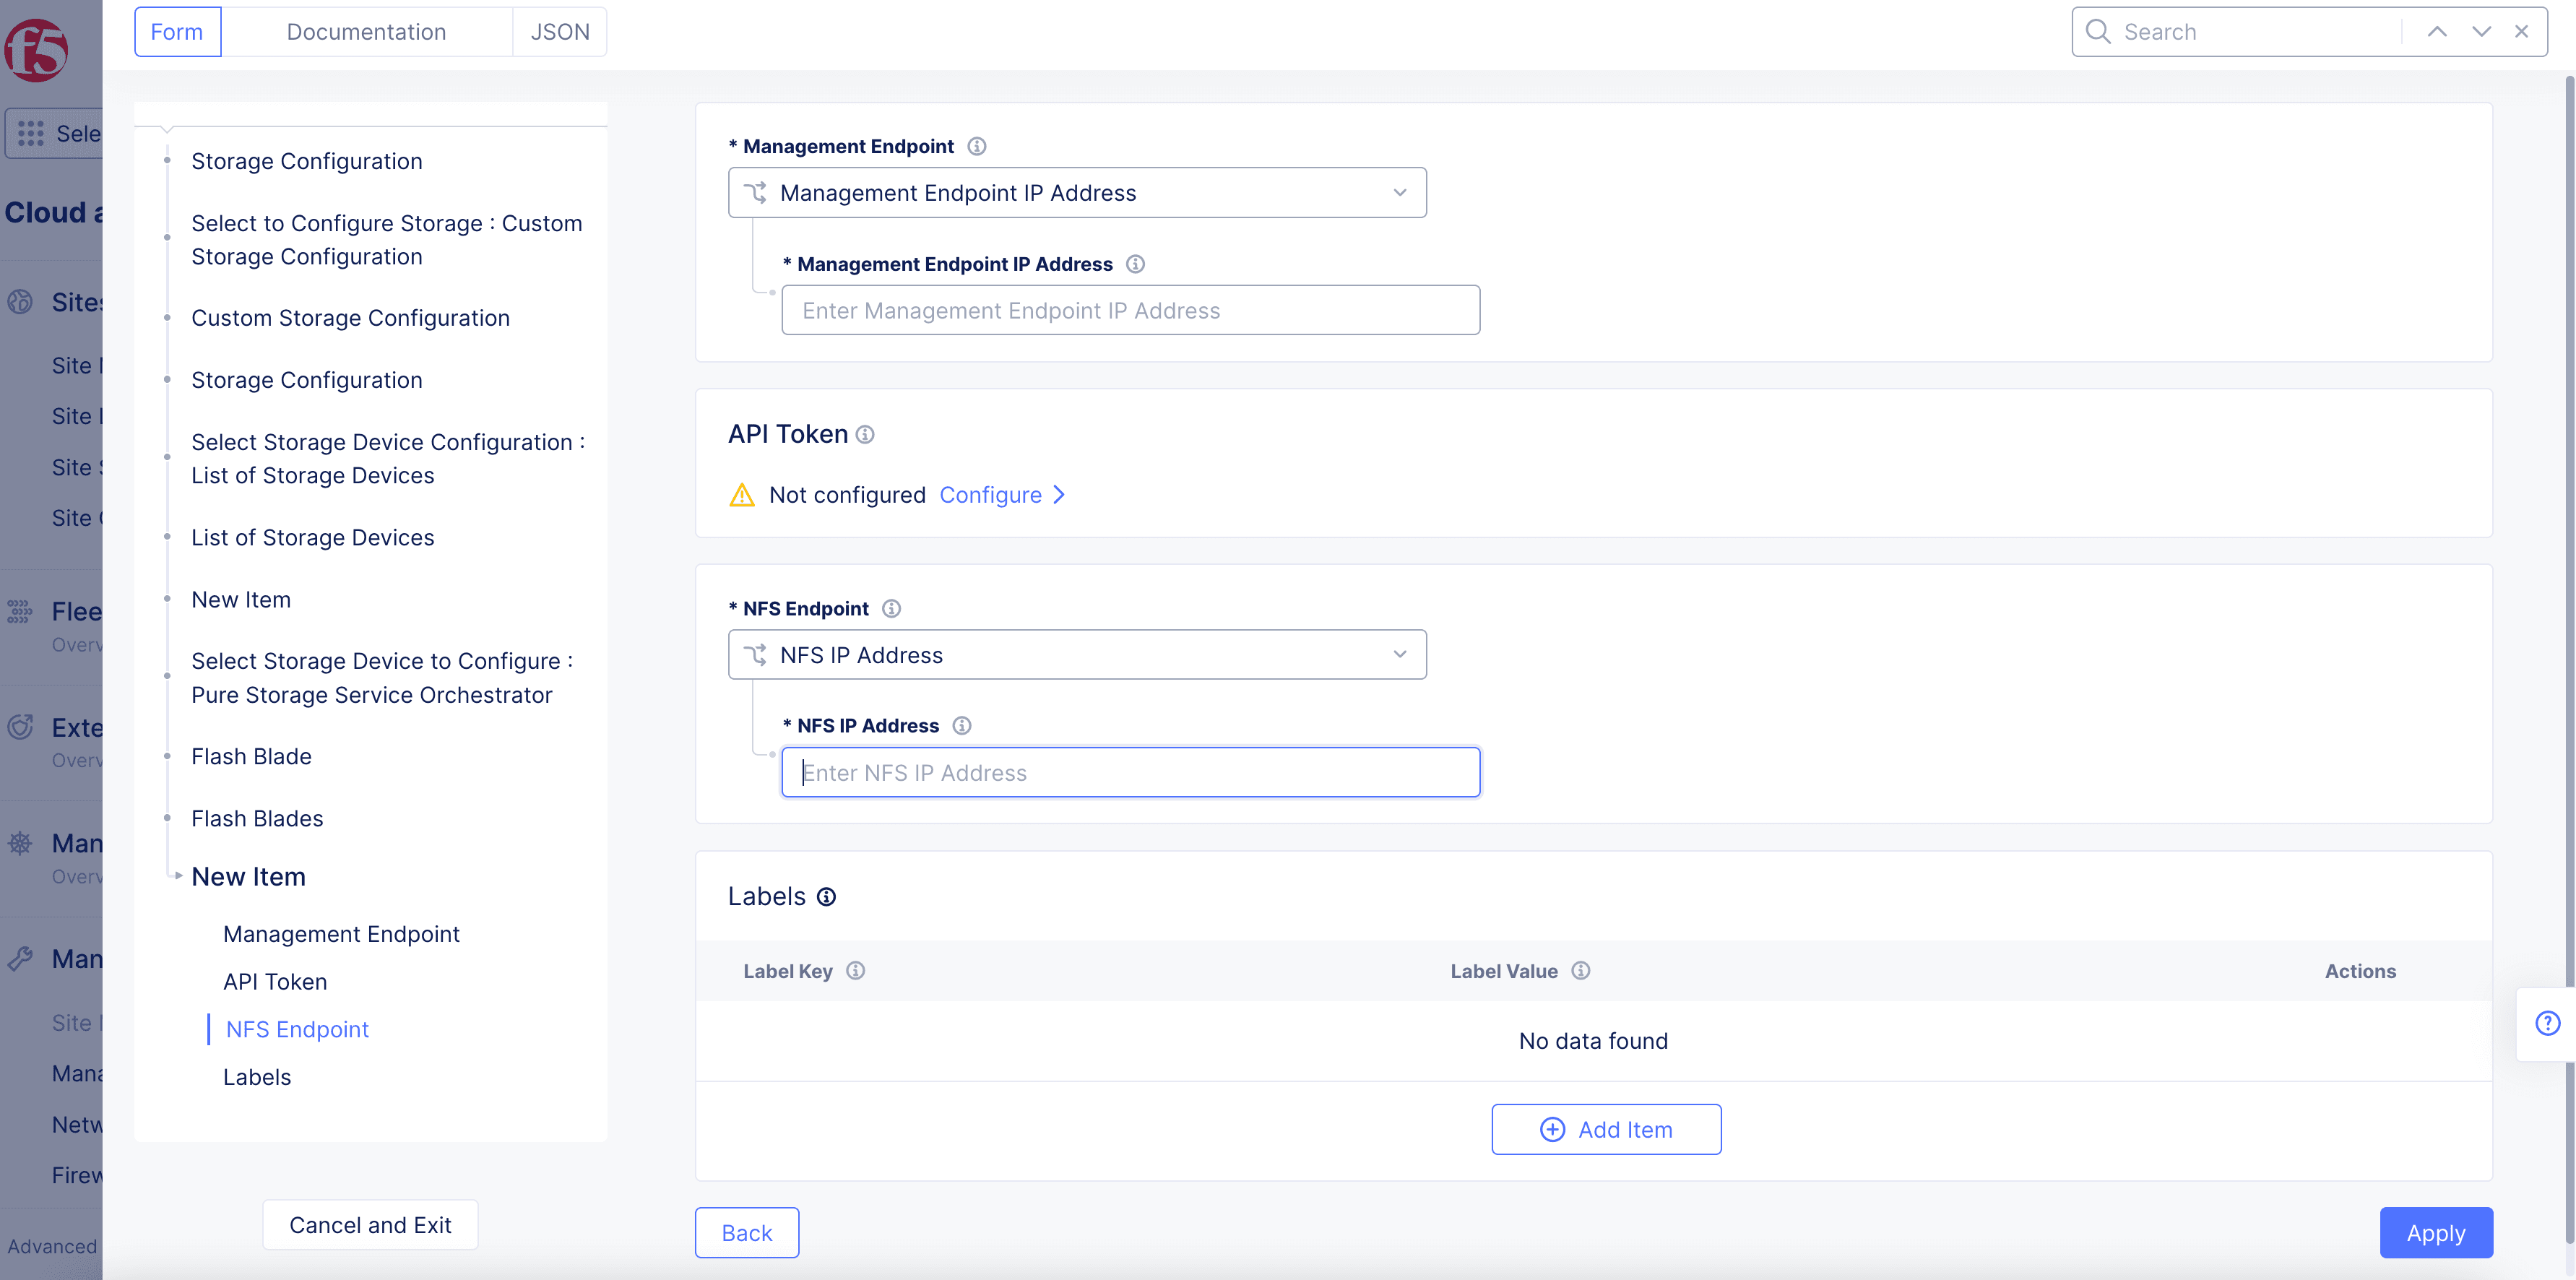Navigate to Labels in the outline

pos(257,1077)
